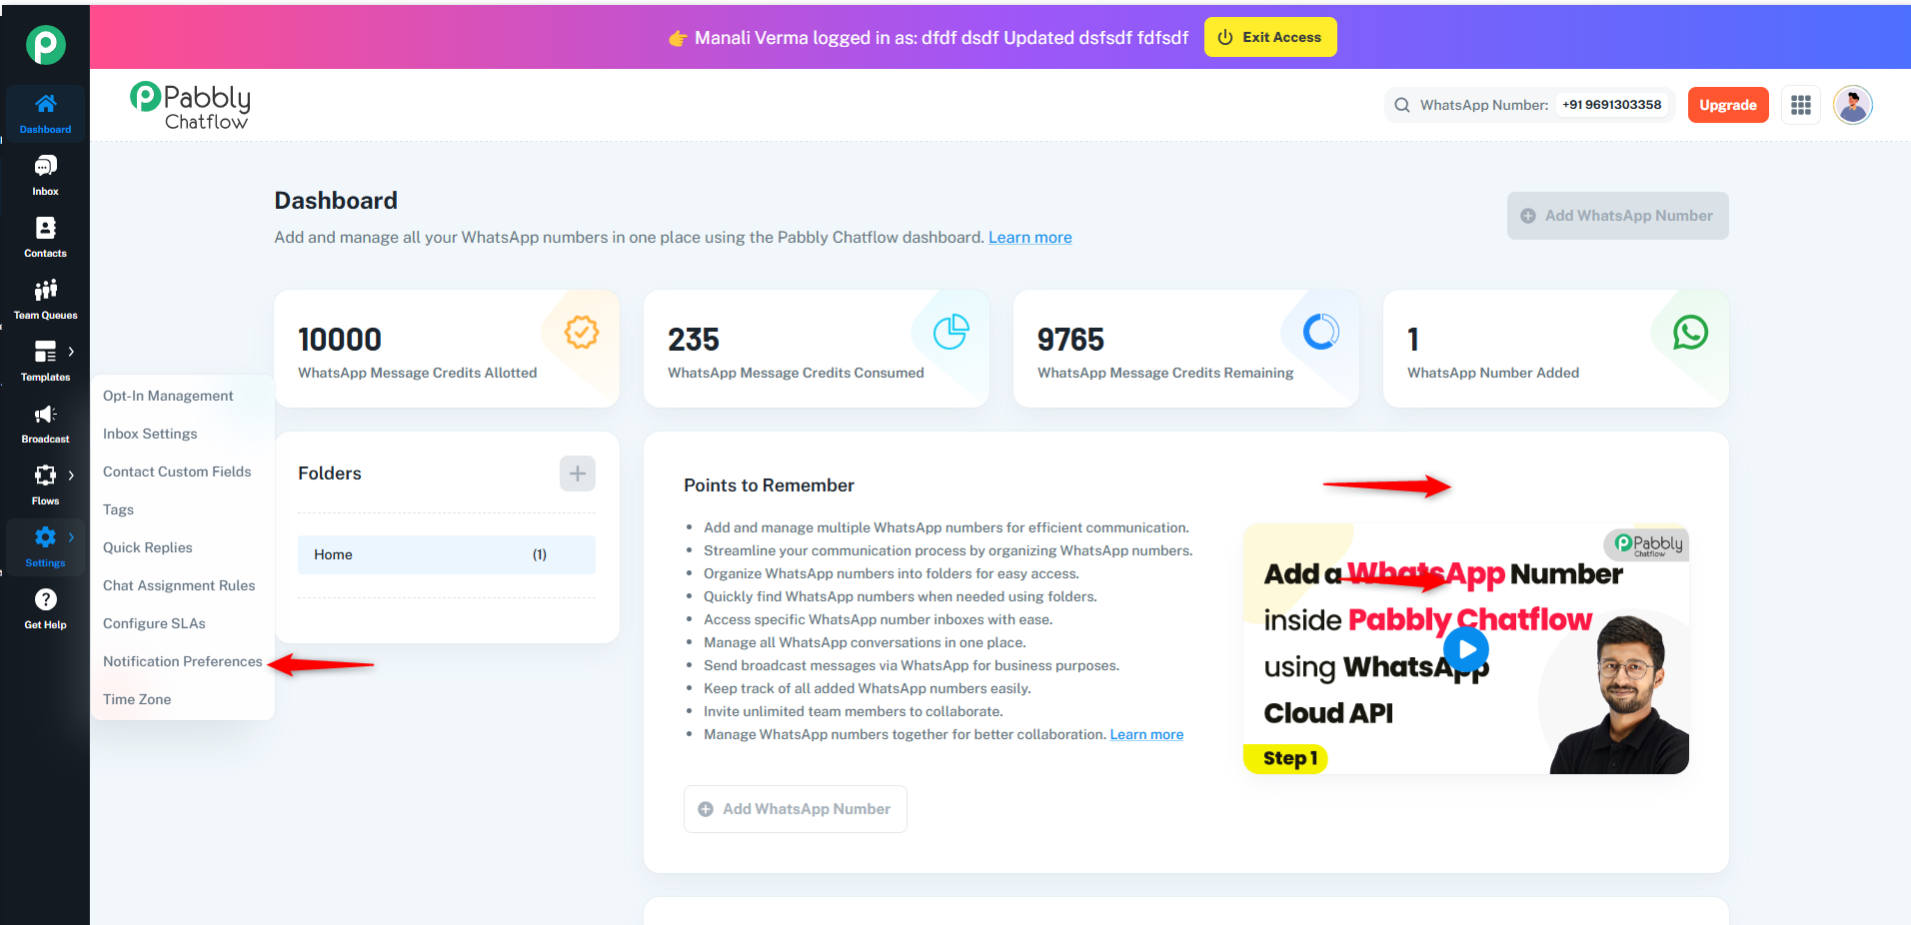
Task: Open the user profile avatar
Action: coord(1852,105)
